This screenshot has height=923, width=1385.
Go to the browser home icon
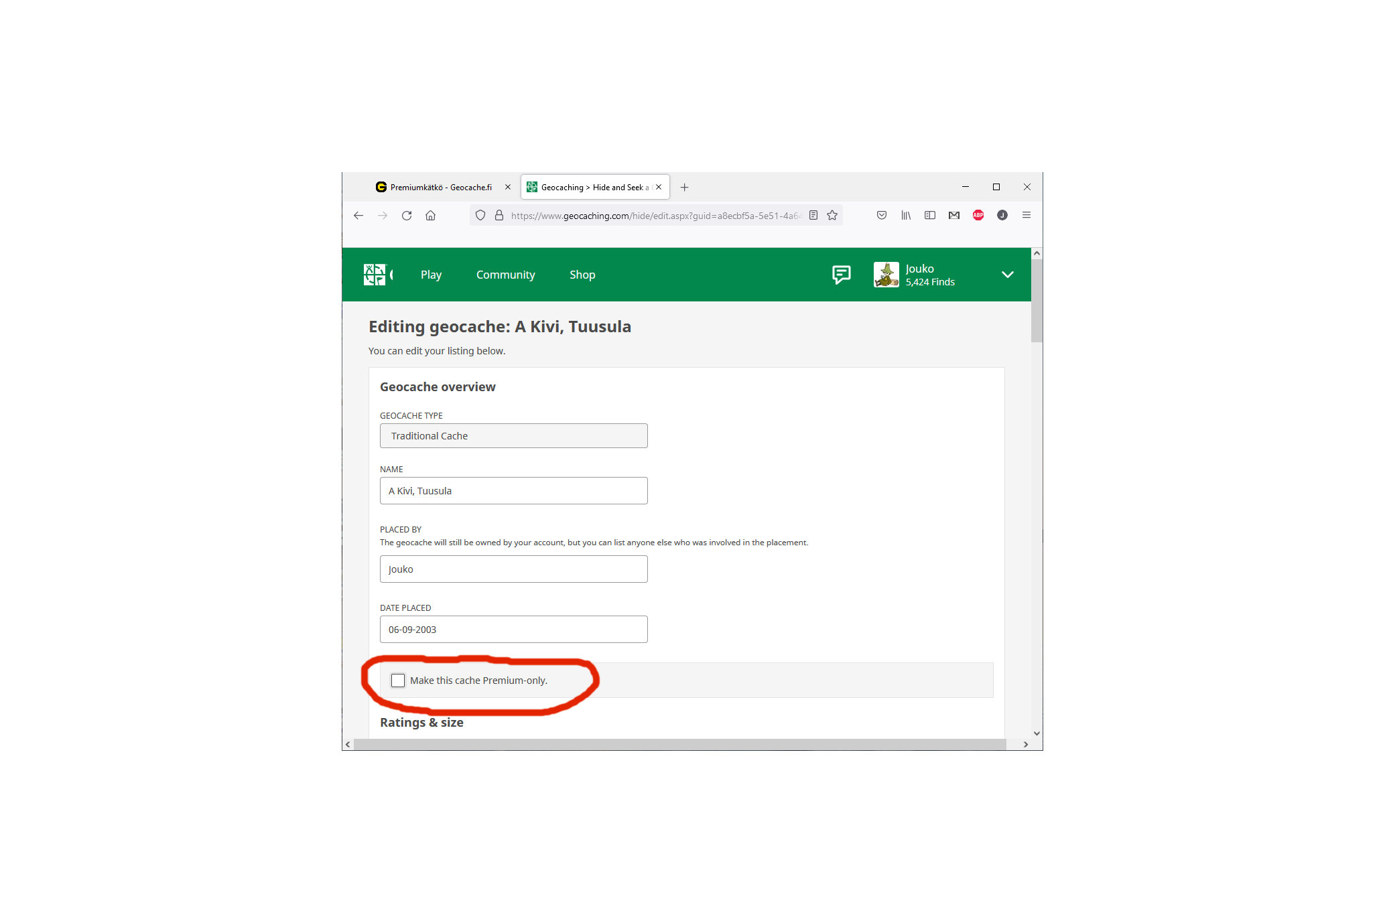coord(431,216)
